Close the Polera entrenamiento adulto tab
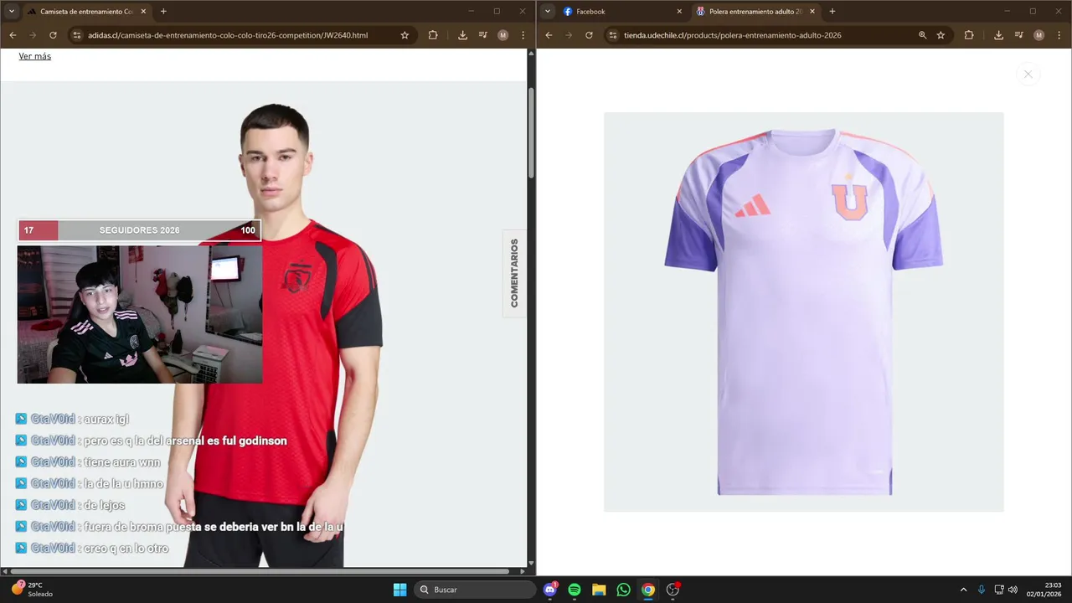The height and width of the screenshot is (603, 1072). [x=812, y=12]
